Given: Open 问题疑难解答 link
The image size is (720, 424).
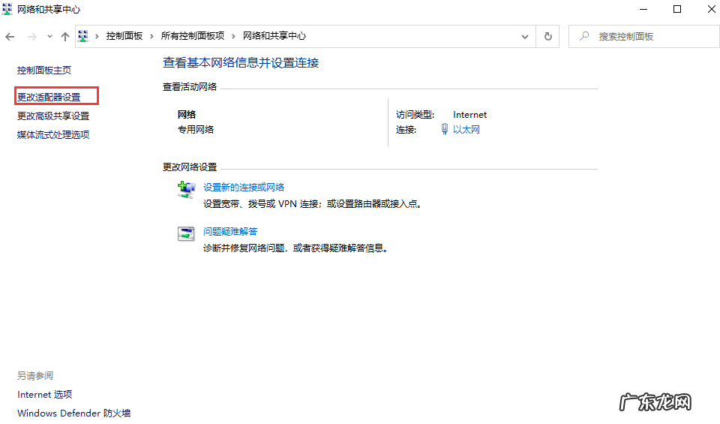Looking at the screenshot, I should [230, 232].
